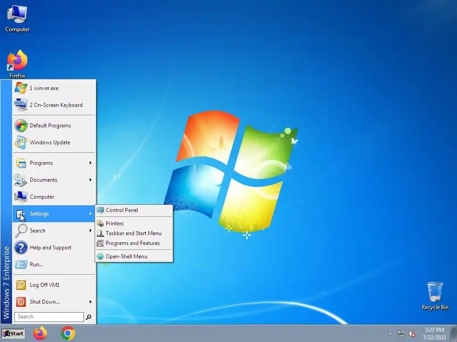Viewport: 457px width, 342px height.
Task: Choose Help and Support label
Action: coord(50,248)
